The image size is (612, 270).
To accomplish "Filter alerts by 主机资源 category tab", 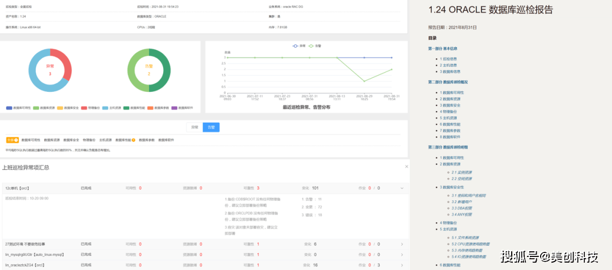I will (x=105, y=140).
